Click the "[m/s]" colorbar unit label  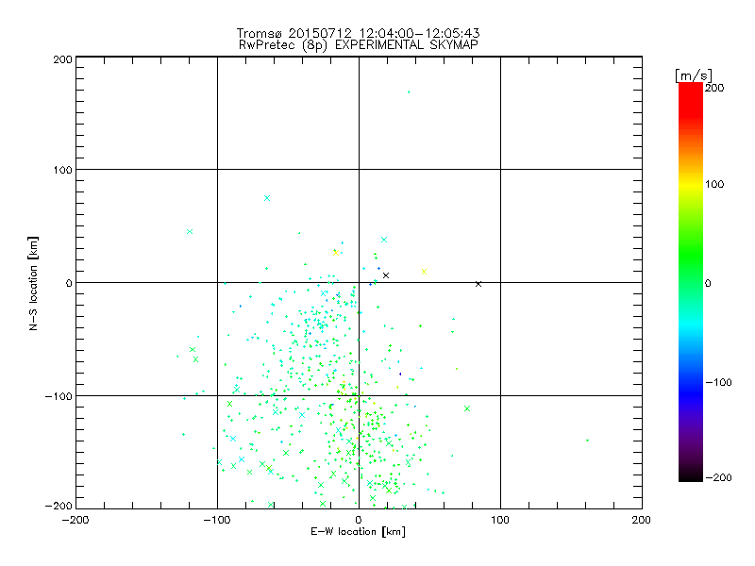[694, 75]
